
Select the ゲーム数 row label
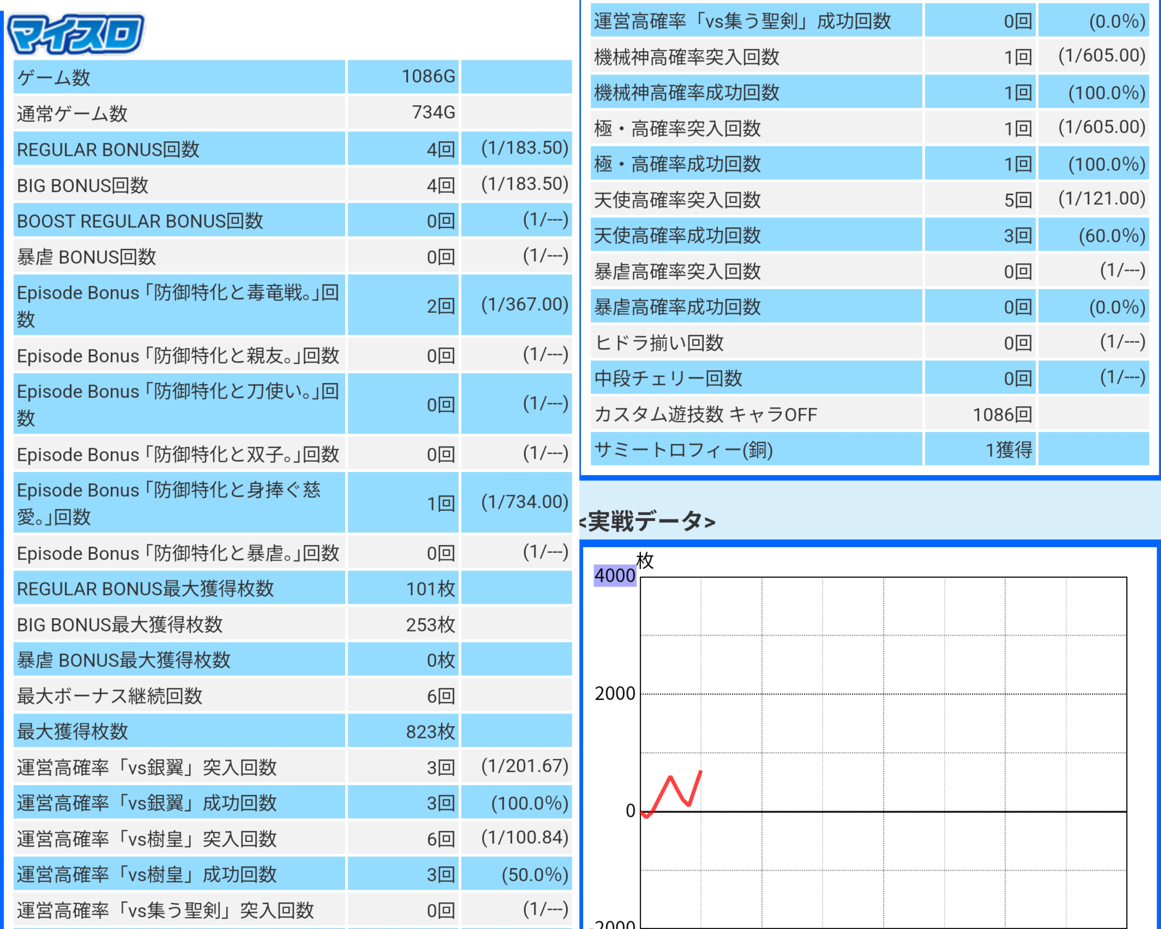54,78
